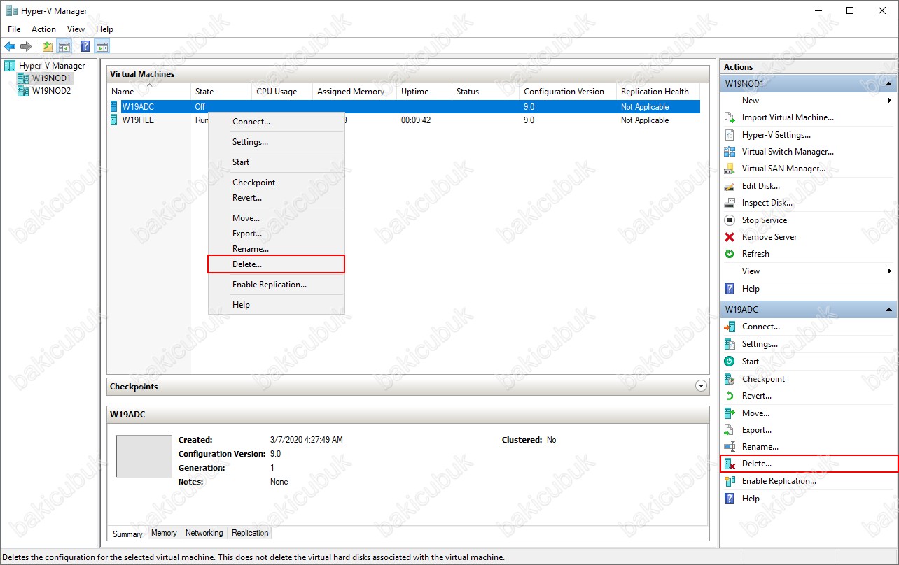Click Enable Replication icon in Actions pane
Viewport: 899px width, 565px height.
729,481
